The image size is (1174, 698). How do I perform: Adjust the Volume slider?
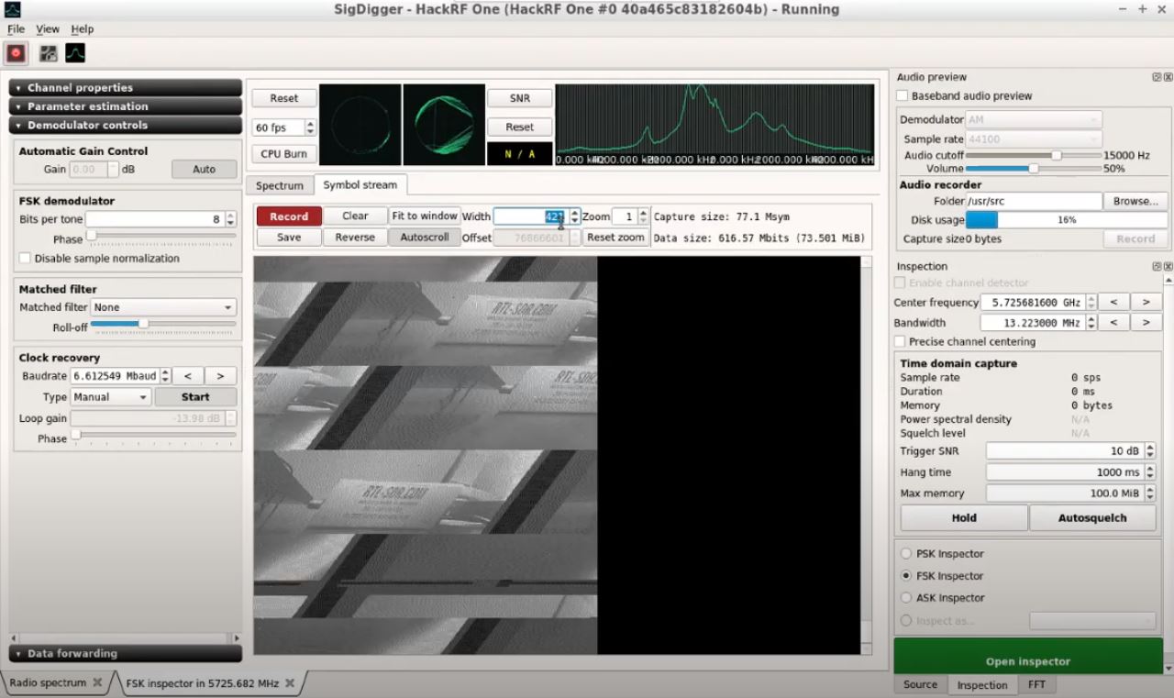[x=1032, y=169]
